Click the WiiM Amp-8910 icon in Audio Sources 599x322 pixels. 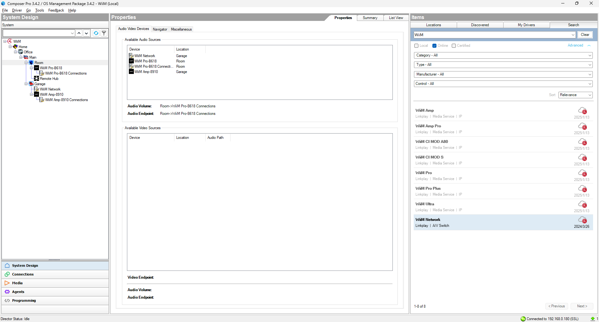[x=131, y=71]
